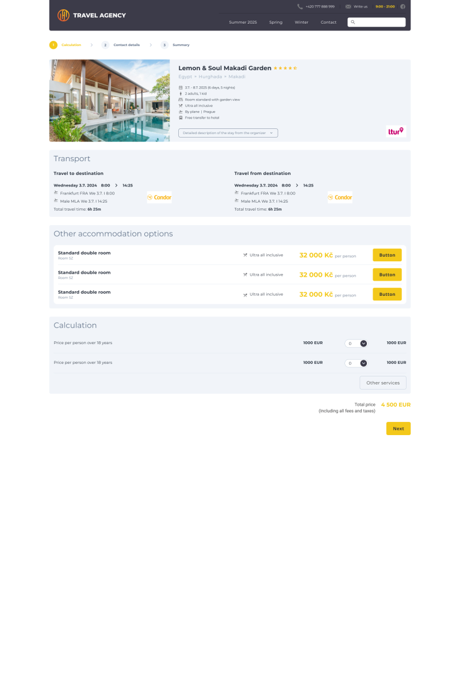460x678 pixels.
Task: Click arrival plane icon for Male under Travel to destination
Action: [56, 201]
